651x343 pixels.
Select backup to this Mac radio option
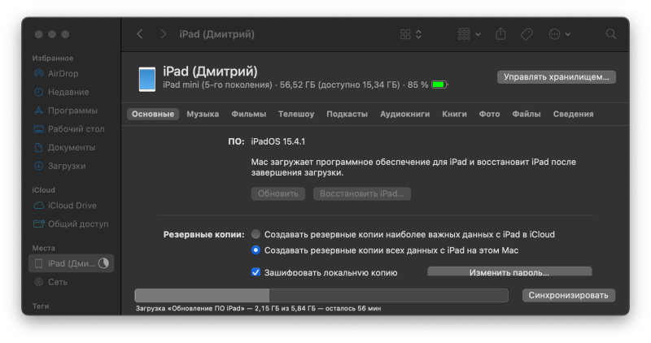click(x=256, y=250)
